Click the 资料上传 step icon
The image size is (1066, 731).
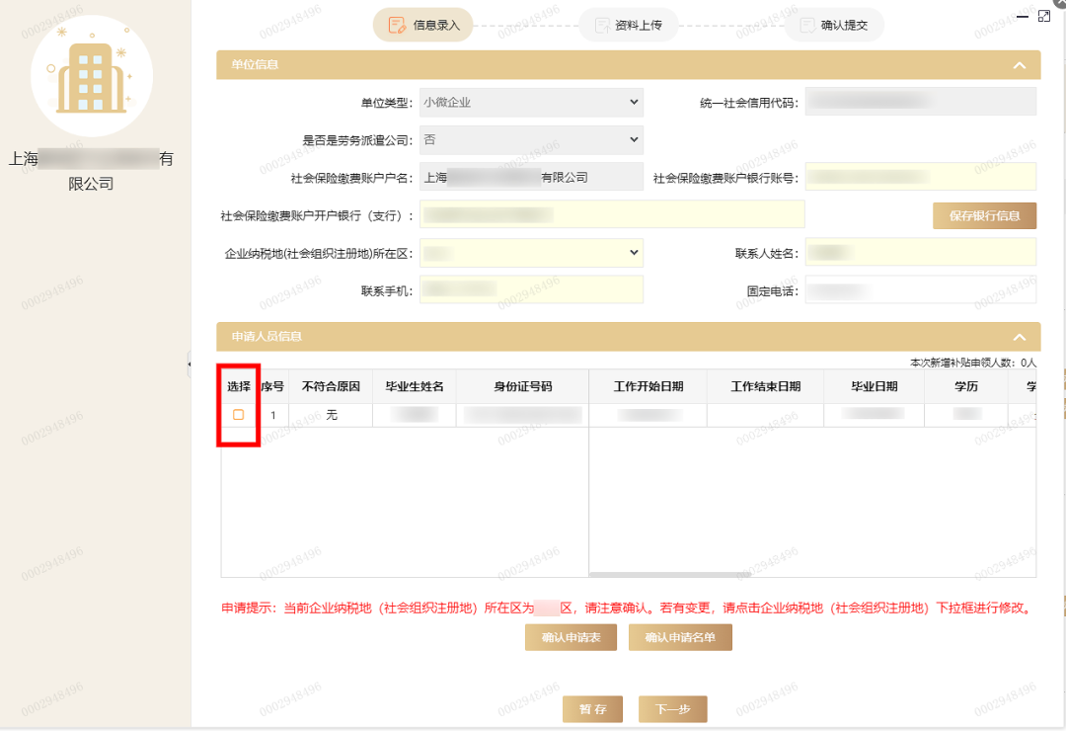(601, 25)
